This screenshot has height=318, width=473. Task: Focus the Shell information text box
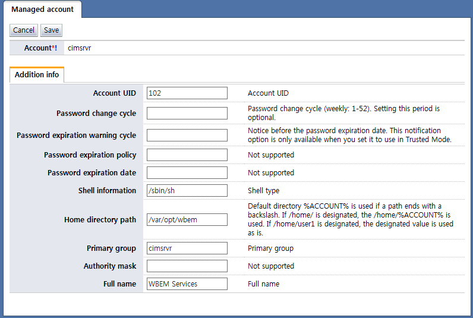tap(187, 191)
